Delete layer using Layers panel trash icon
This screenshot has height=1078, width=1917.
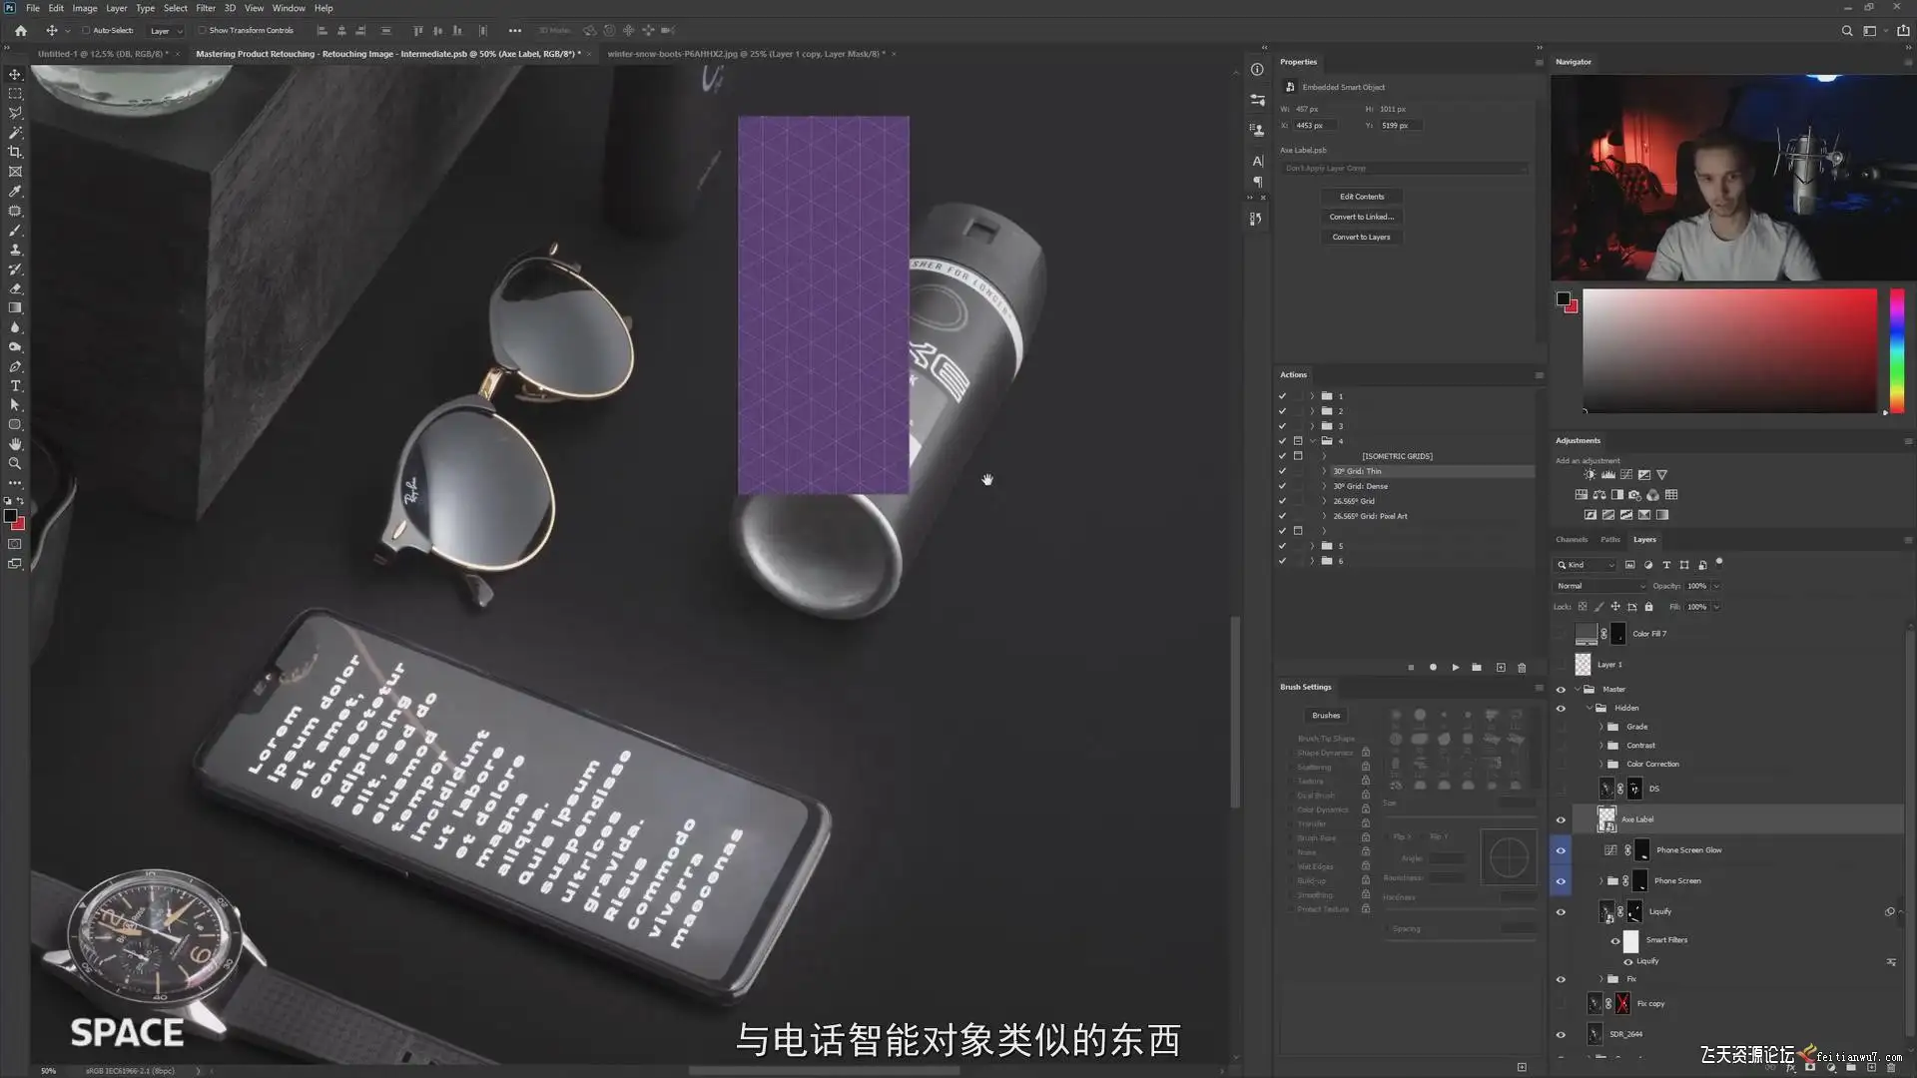point(1890,1067)
